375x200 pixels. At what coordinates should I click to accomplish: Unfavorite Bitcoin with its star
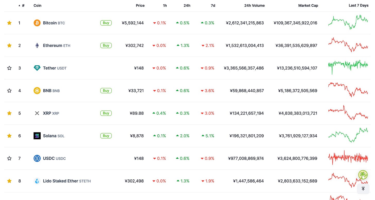9,23
